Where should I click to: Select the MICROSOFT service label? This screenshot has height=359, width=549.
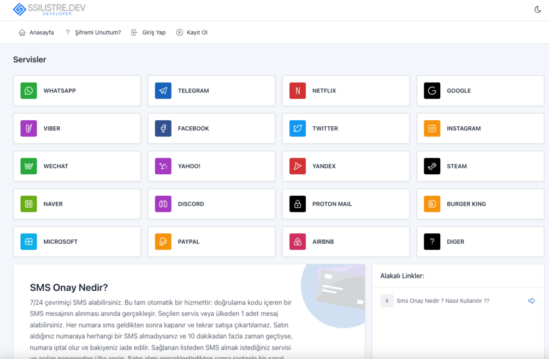pos(60,242)
